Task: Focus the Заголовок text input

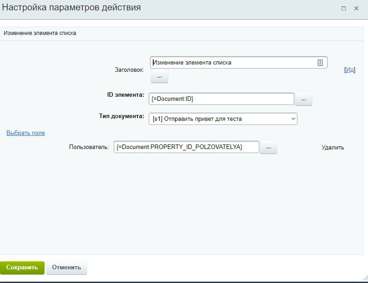Action: tap(239, 63)
